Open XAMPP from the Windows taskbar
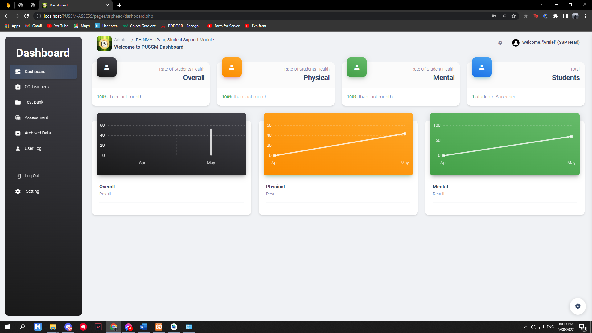The height and width of the screenshot is (333, 592). click(159, 327)
